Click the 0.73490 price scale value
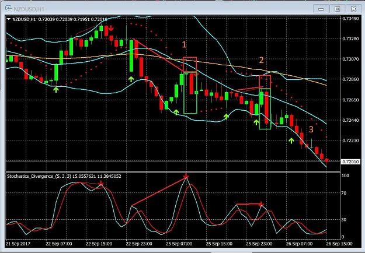Viewport: 365px width, 253px height. (350, 18)
